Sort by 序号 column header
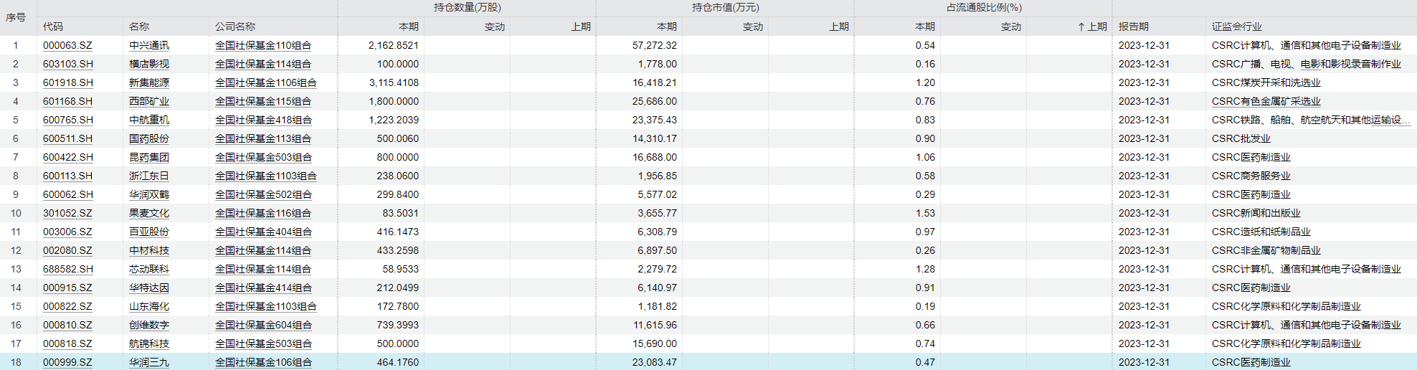This screenshot has height=370, width=1417. (16, 17)
